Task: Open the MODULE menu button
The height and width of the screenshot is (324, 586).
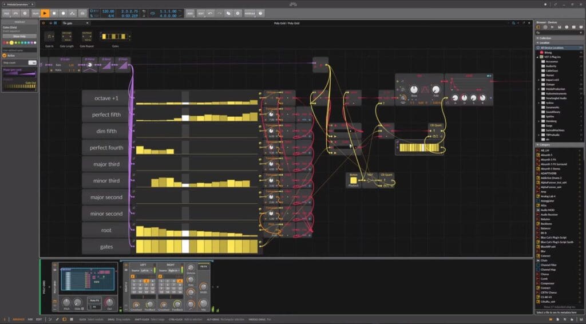Action: (250, 14)
